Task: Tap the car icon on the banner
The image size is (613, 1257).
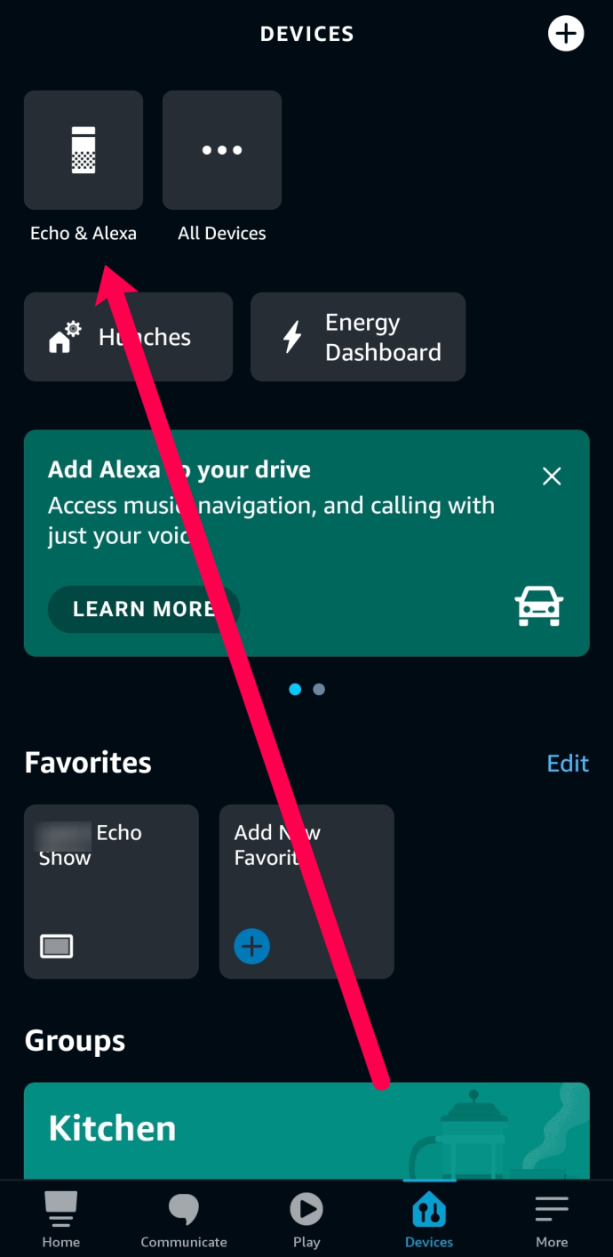Action: [x=539, y=606]
